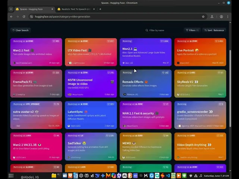
Task: Open the Wan2.1 VACE1.3B space card
Action: coord(36,147)
